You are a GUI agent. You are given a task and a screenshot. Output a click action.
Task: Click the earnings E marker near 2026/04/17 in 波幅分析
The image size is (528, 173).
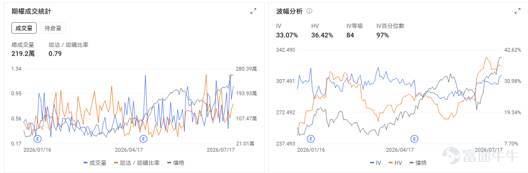coord(414,138)
